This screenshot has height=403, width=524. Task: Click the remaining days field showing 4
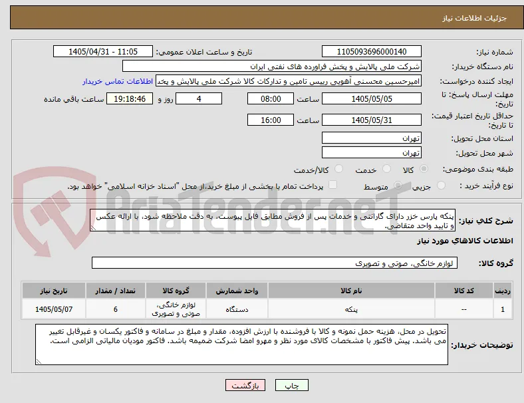click(199, 98)
